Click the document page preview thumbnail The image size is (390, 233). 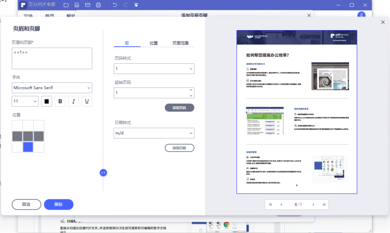[x=297, y=112]
